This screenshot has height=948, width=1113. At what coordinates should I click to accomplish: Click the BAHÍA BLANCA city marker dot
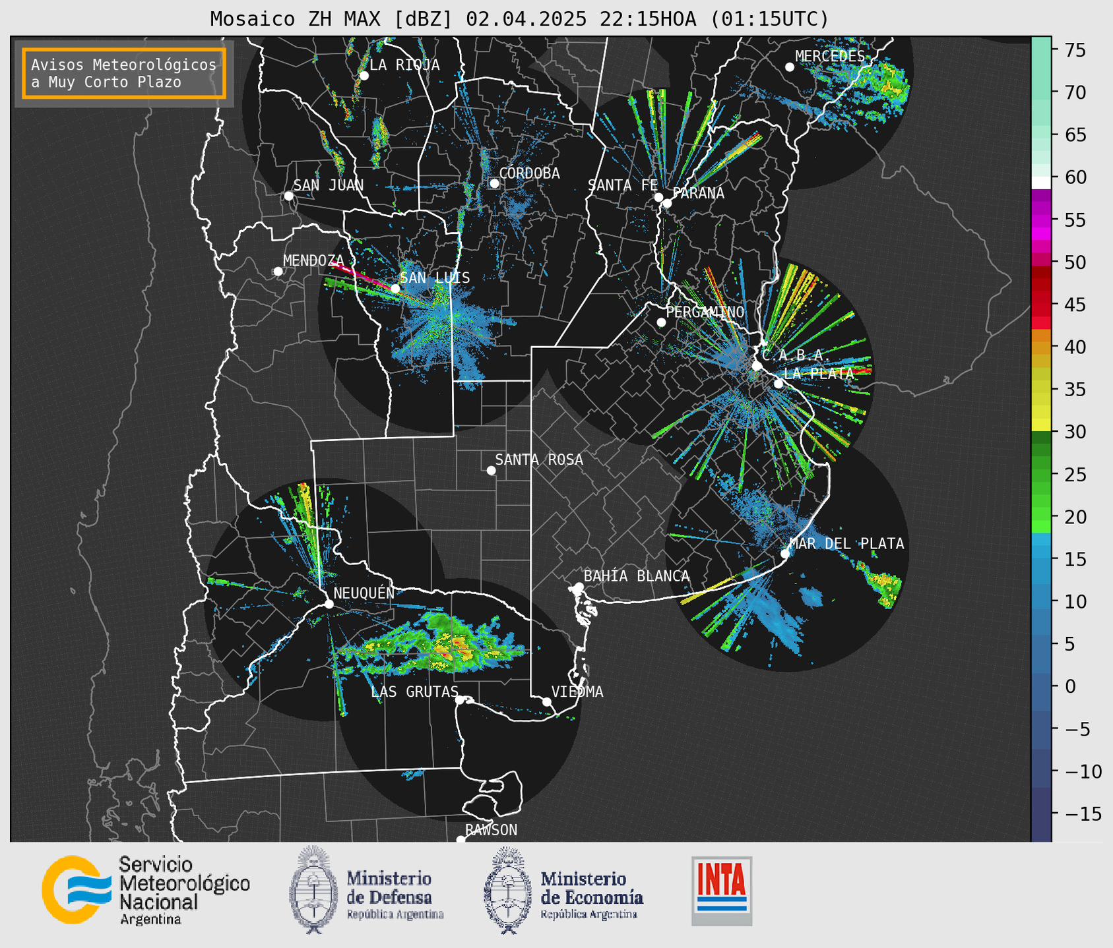coord(579,587)
